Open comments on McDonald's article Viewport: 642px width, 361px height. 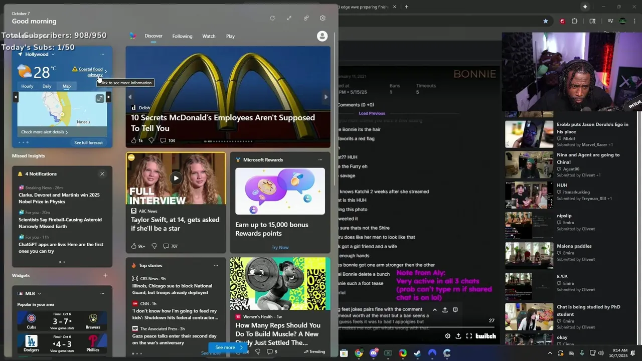coord(168,140)
